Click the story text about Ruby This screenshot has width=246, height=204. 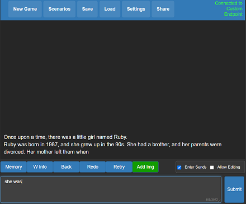click(x=112, y=145)
